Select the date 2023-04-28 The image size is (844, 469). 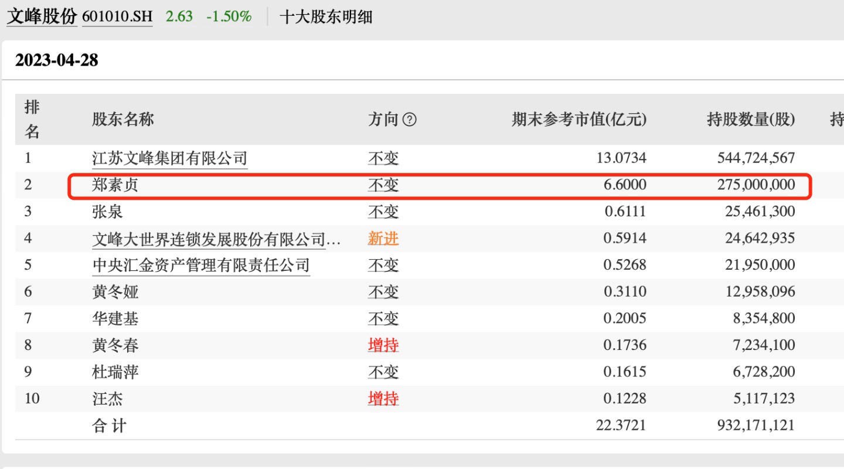pos(57,60)
